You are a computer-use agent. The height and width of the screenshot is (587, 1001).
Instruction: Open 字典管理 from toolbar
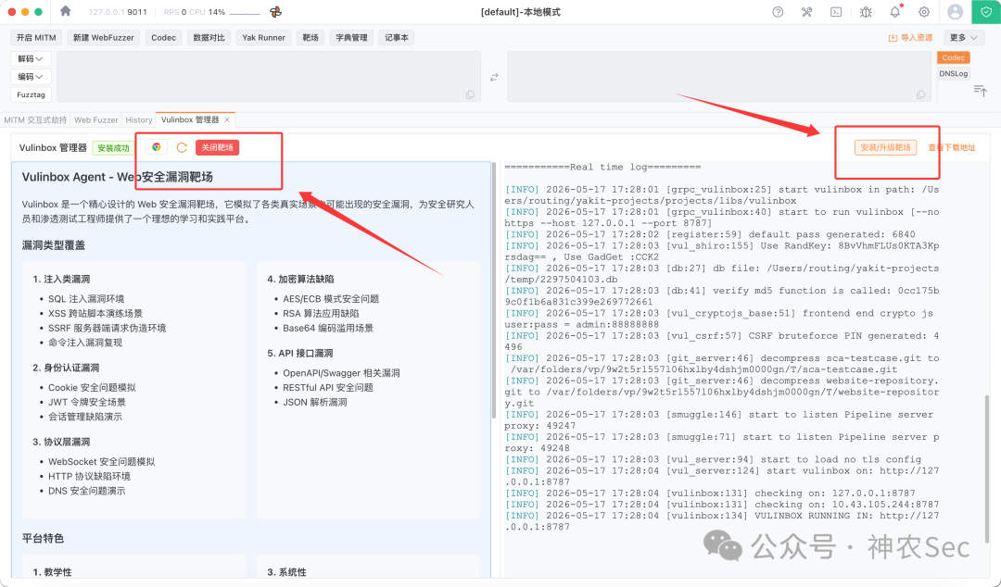click(352, 38)
